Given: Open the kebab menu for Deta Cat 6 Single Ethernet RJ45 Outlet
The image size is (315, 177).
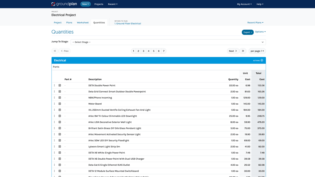Looking at the screenshot, I should (55, 165).
